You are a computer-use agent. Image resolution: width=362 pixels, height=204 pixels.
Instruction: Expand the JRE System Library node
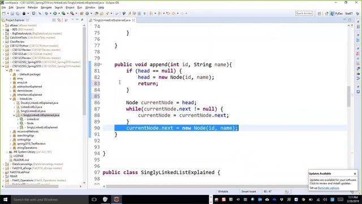click(7, 152)
